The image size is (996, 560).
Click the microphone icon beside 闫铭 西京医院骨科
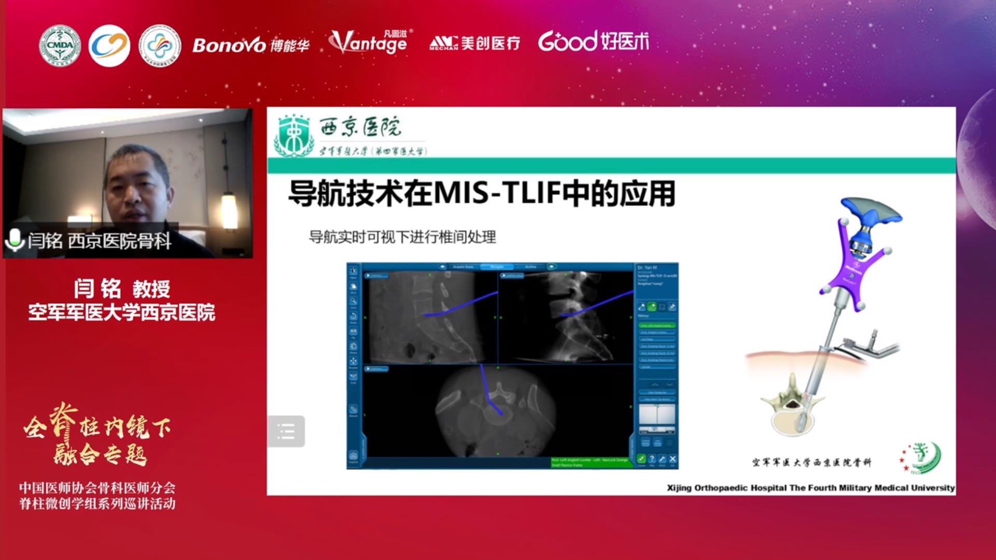point(15,241)
